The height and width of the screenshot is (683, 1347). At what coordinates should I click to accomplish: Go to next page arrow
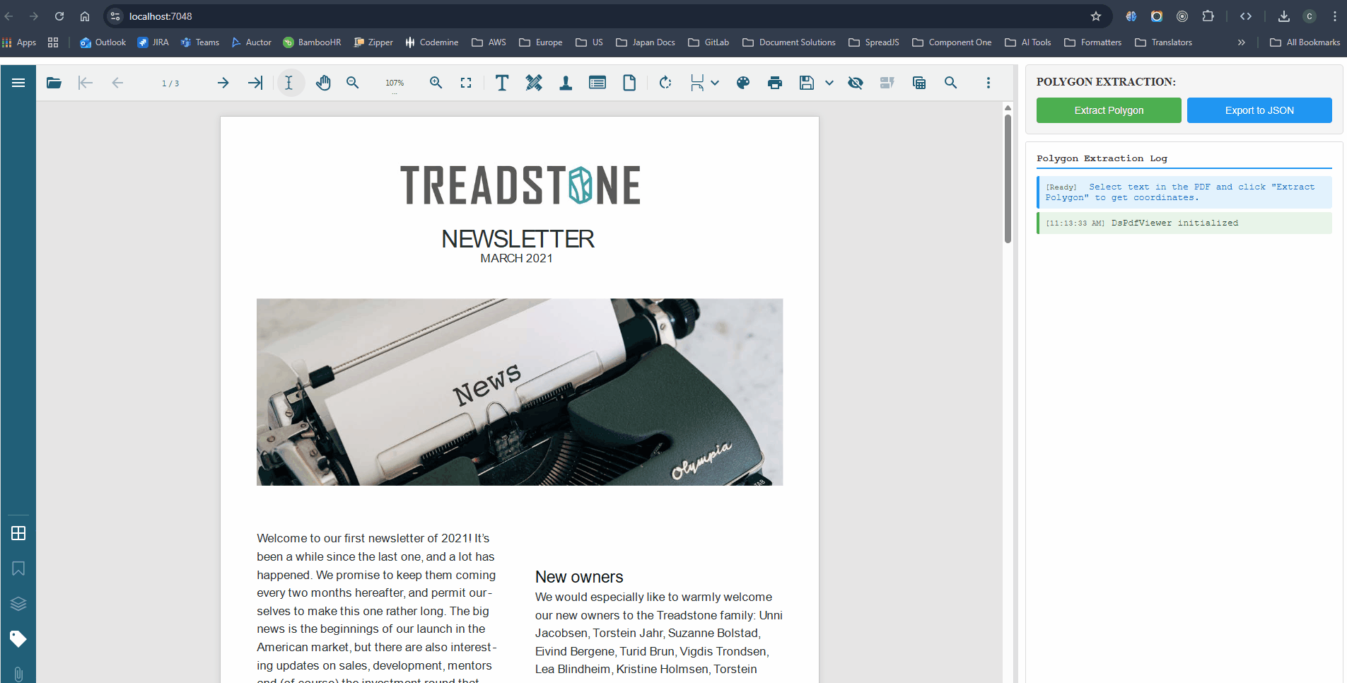(x=223, y=83)
